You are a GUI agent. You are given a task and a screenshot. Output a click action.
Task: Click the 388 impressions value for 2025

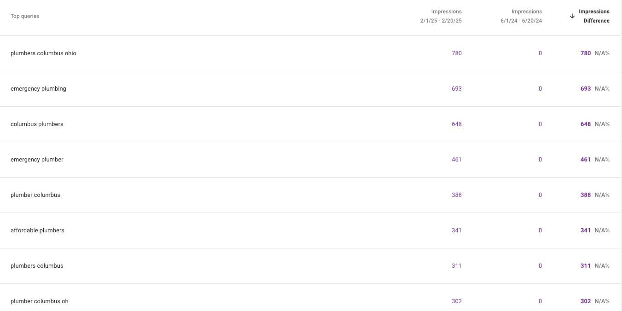pyautogui.click(x=456, y=195)
